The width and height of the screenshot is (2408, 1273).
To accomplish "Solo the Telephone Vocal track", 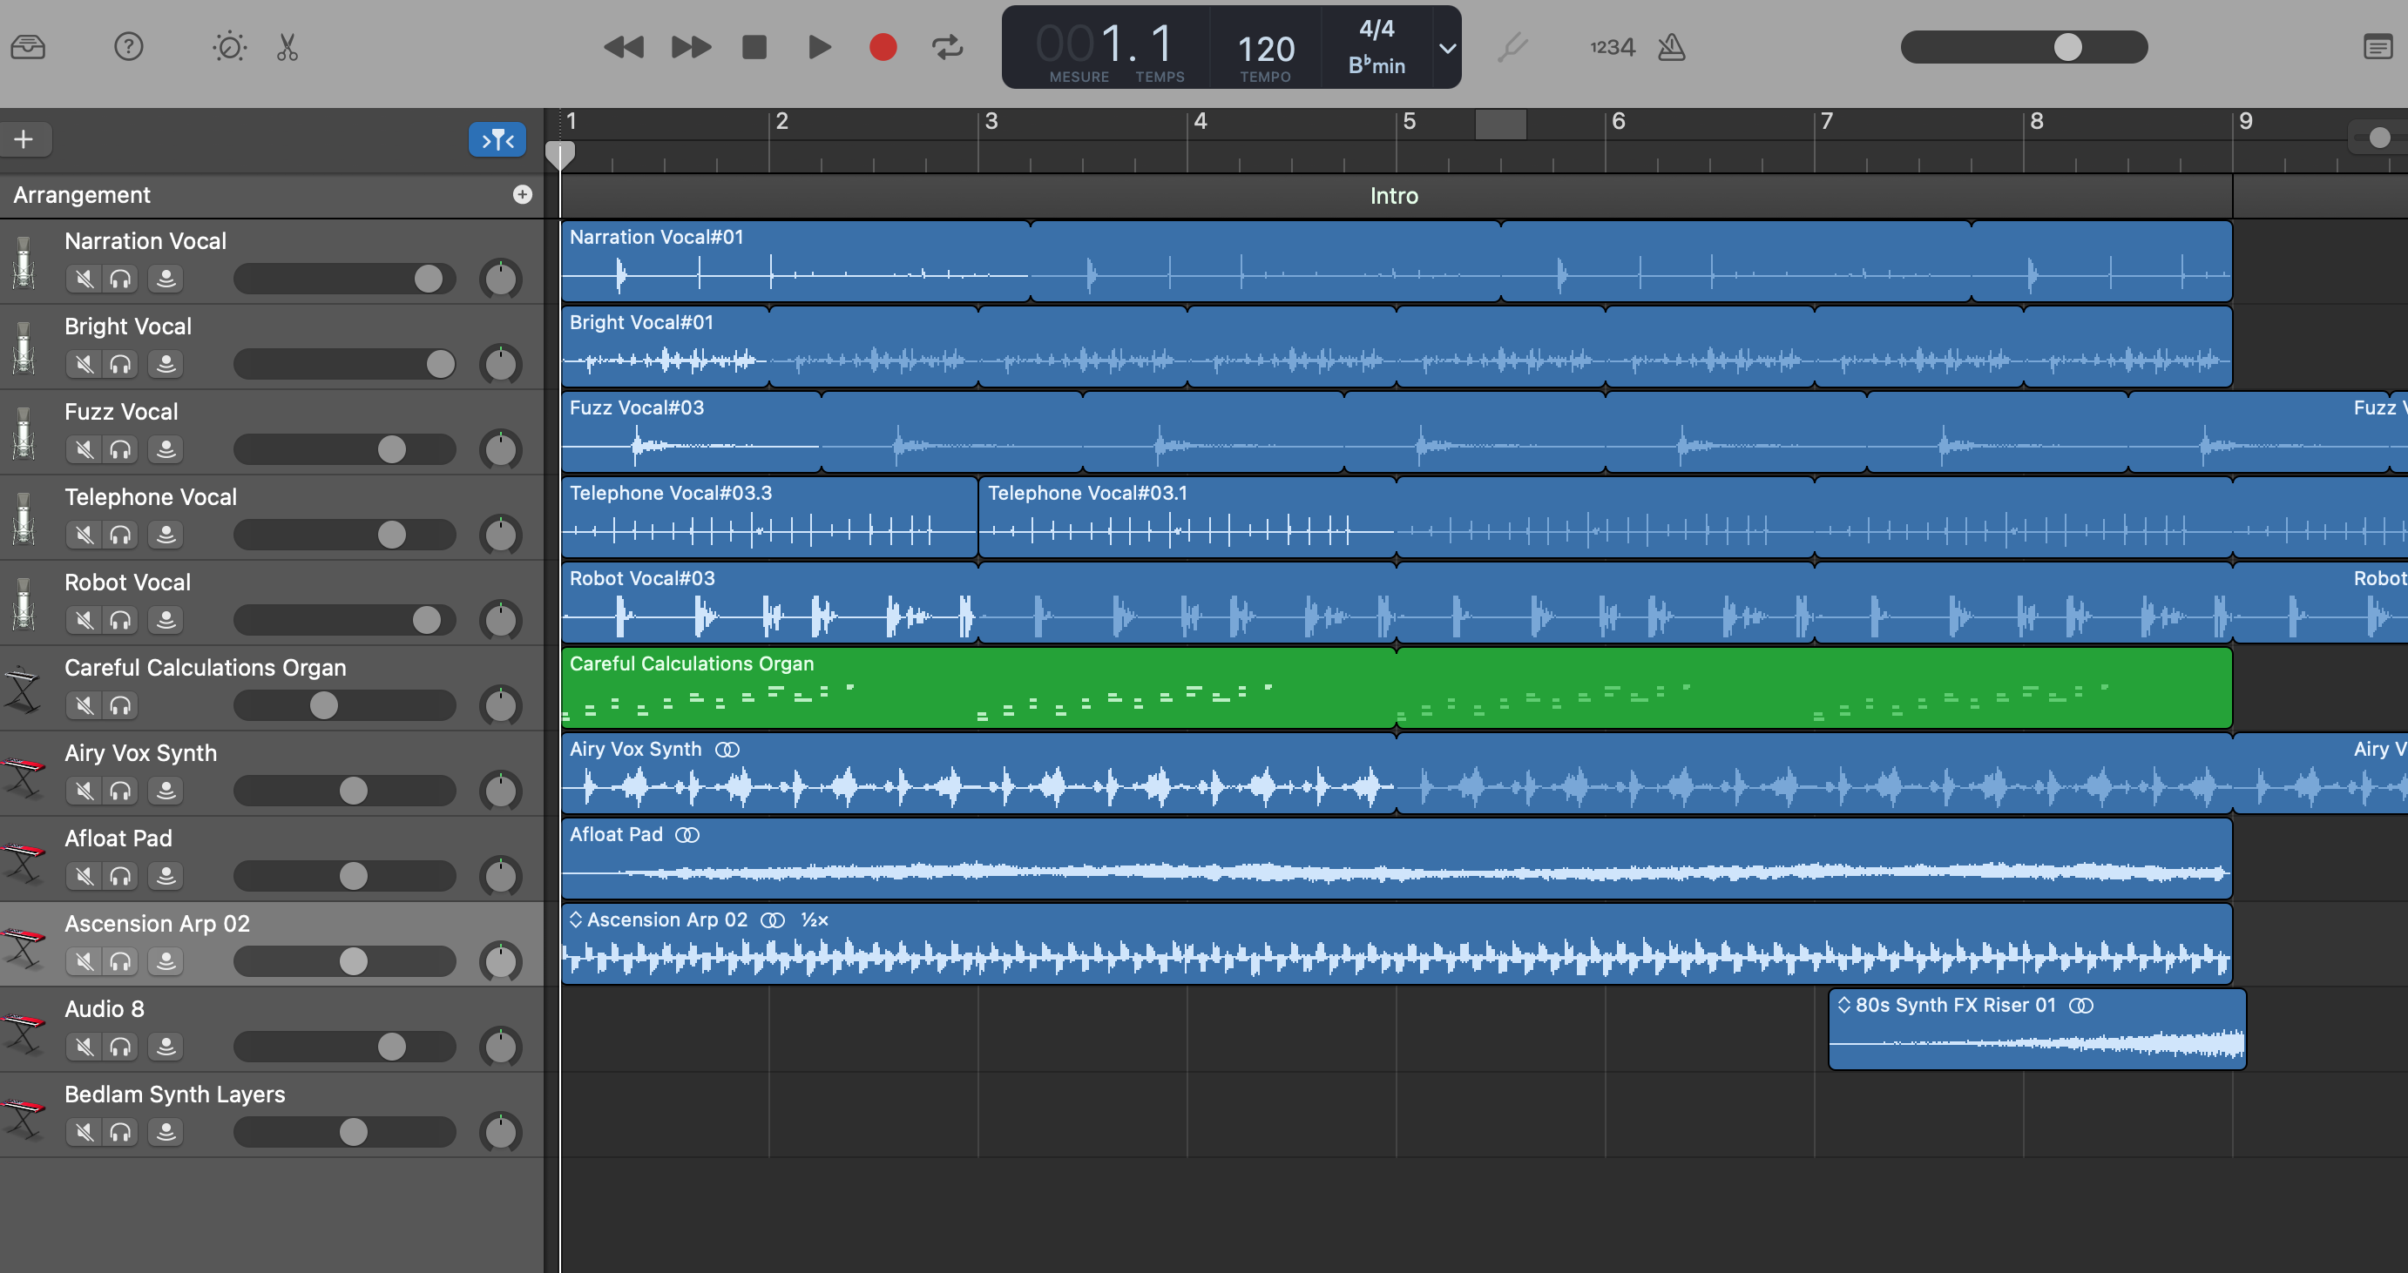I will [119, 535].
